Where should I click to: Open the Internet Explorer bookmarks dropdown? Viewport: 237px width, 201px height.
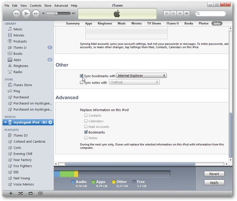[x=141, y=75]
